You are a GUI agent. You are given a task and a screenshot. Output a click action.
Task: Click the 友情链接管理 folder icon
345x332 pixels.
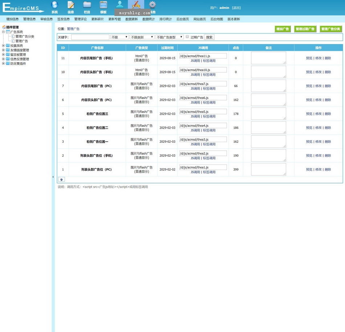pyautogui.click(x=8, y=50)
